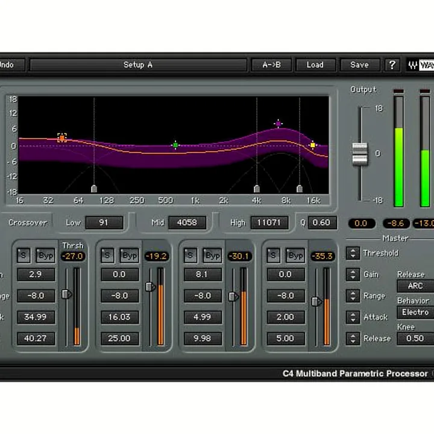This screenshot has height=434, width=434.
Task: Click the Undo button
Action: [11, 65]
